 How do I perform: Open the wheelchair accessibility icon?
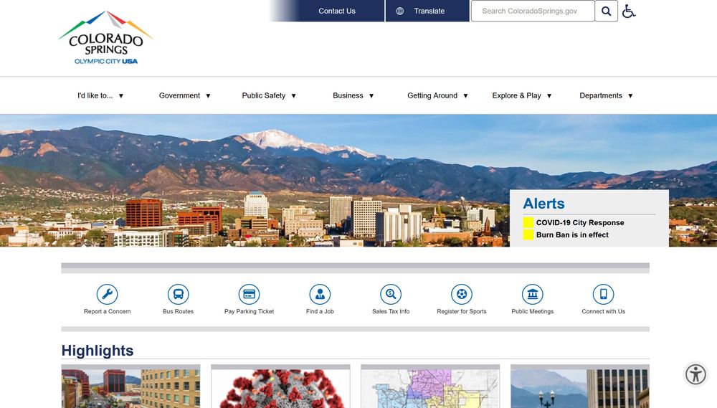click(629, 11)
